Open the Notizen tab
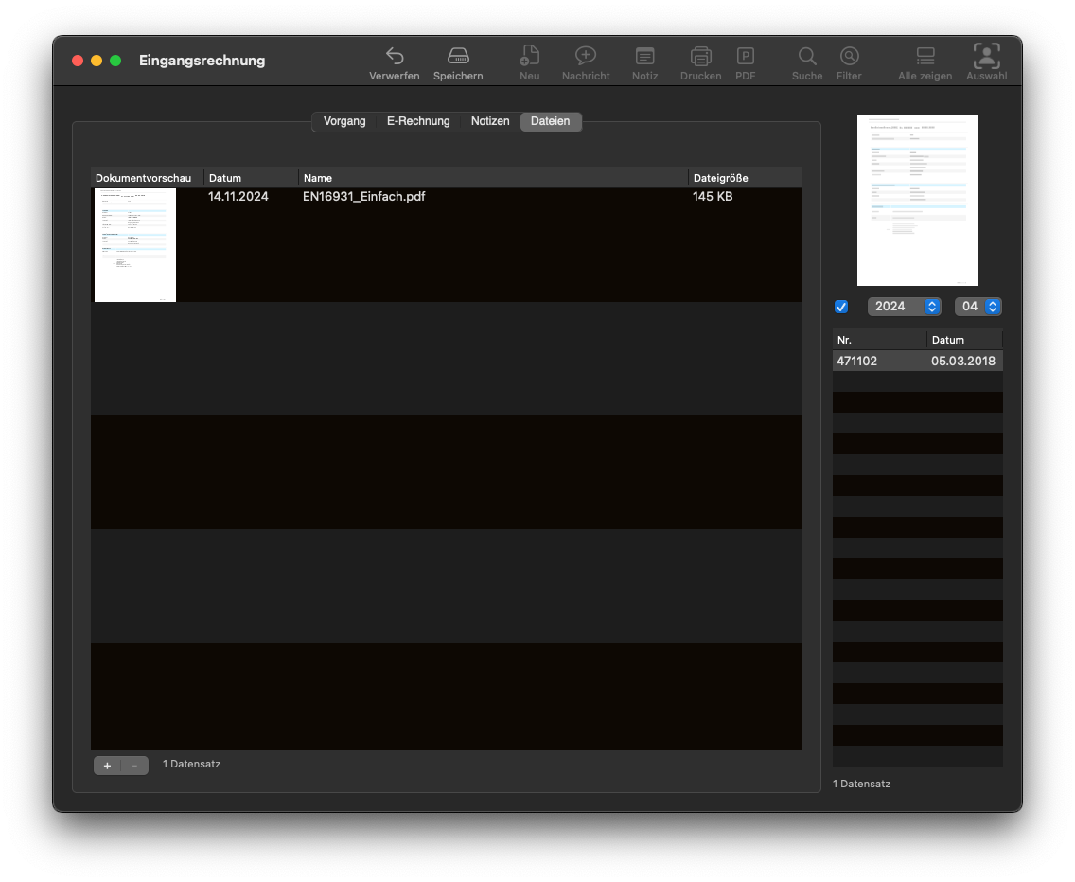The width and height of the screenshot is (1075, 882). [490, 121]
